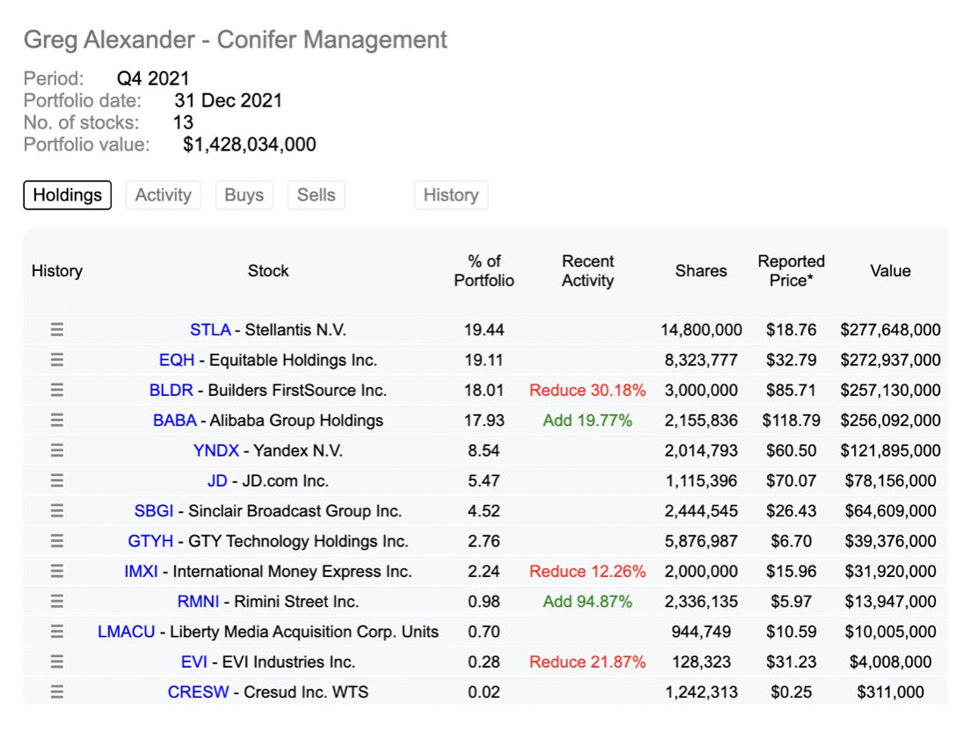Open history icon for BLDR row
Screen dimensions: 978x739
[57, 390]
